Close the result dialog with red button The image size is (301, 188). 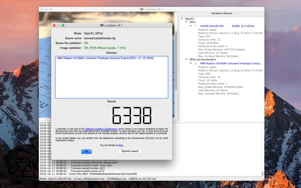54,25
